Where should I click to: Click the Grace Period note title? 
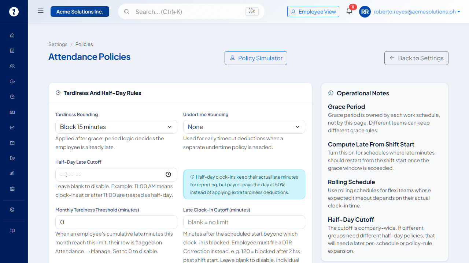click(x=346, y=107)
